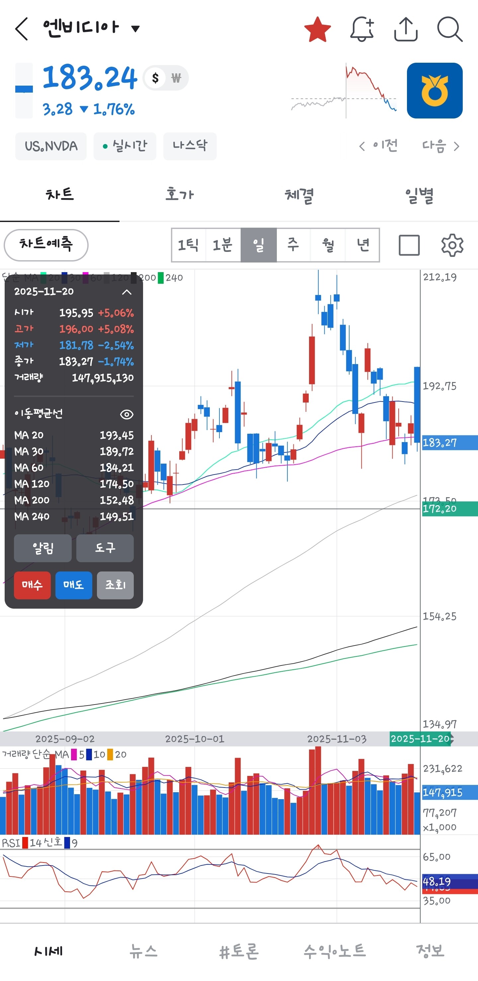478x981 pixels.
Task: Click the 183.24 current price text
Action: [90, 78]
